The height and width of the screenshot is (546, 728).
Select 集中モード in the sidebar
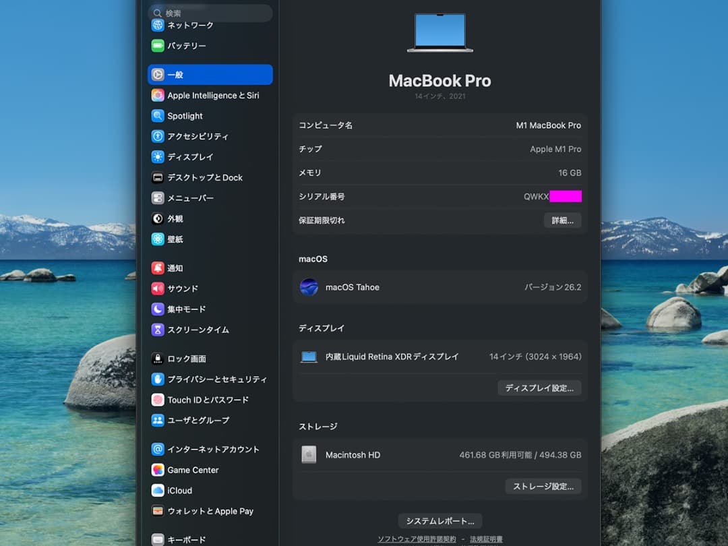point(158,309)
